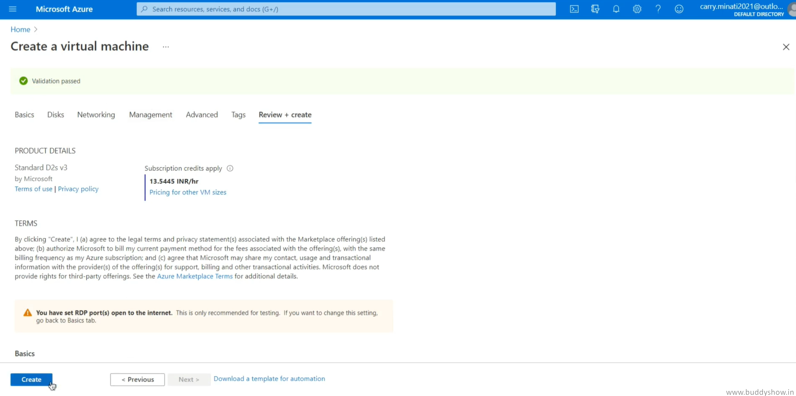This screenshot has height=396, width=796.
Task: Open the Directories and subscriptions filter icon
Action: pos(595,9)
